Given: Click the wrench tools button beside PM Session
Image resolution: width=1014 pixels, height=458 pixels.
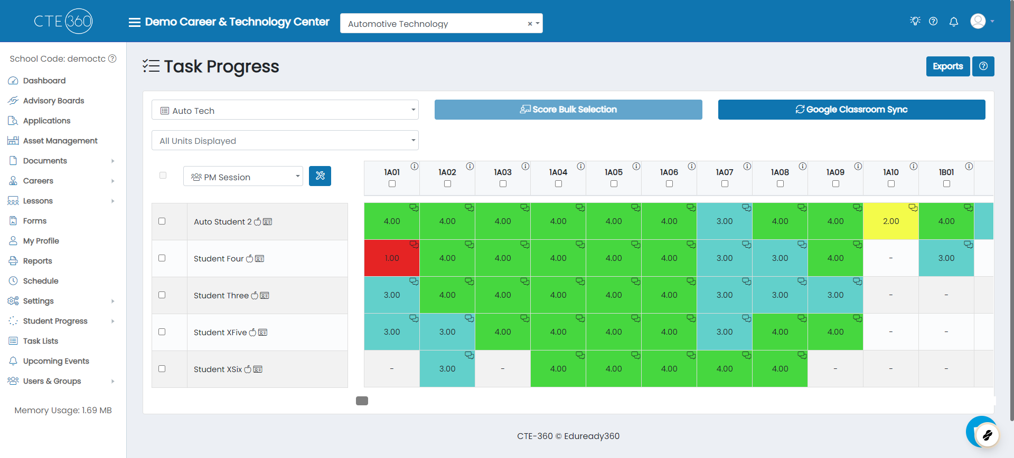Looking at the screenshot, I should (320, 176).
